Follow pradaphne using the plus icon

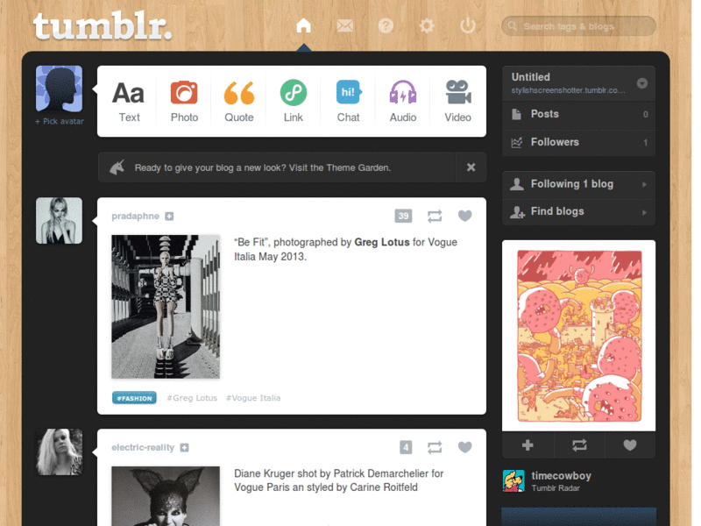(169, 217)
